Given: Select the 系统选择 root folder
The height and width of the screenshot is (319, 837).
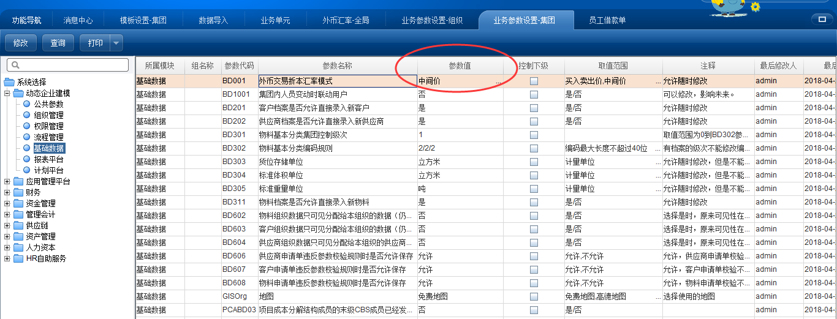Looking at the screenshot, I should click(31, 82).
